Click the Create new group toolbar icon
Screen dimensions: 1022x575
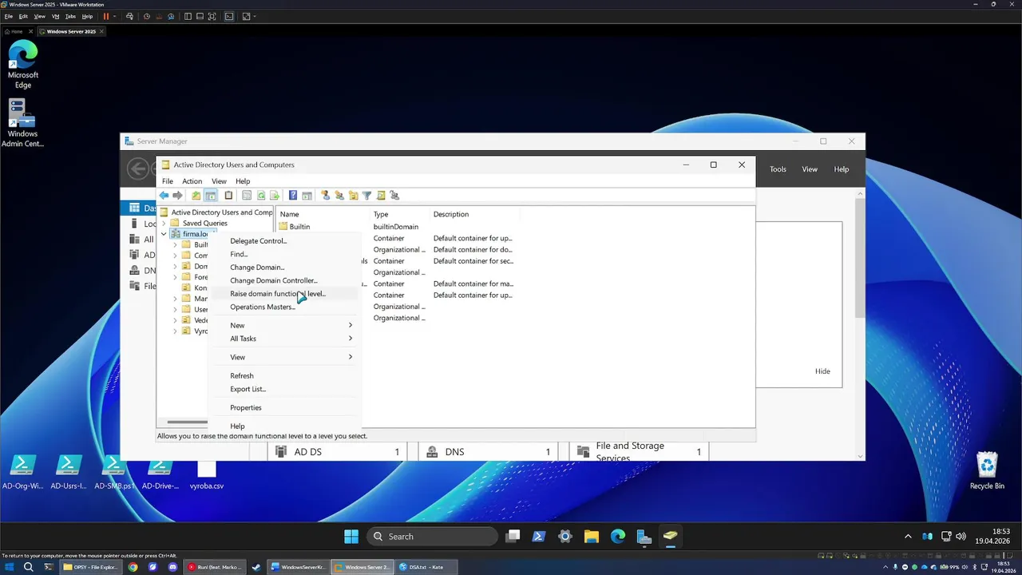point(339,196)
